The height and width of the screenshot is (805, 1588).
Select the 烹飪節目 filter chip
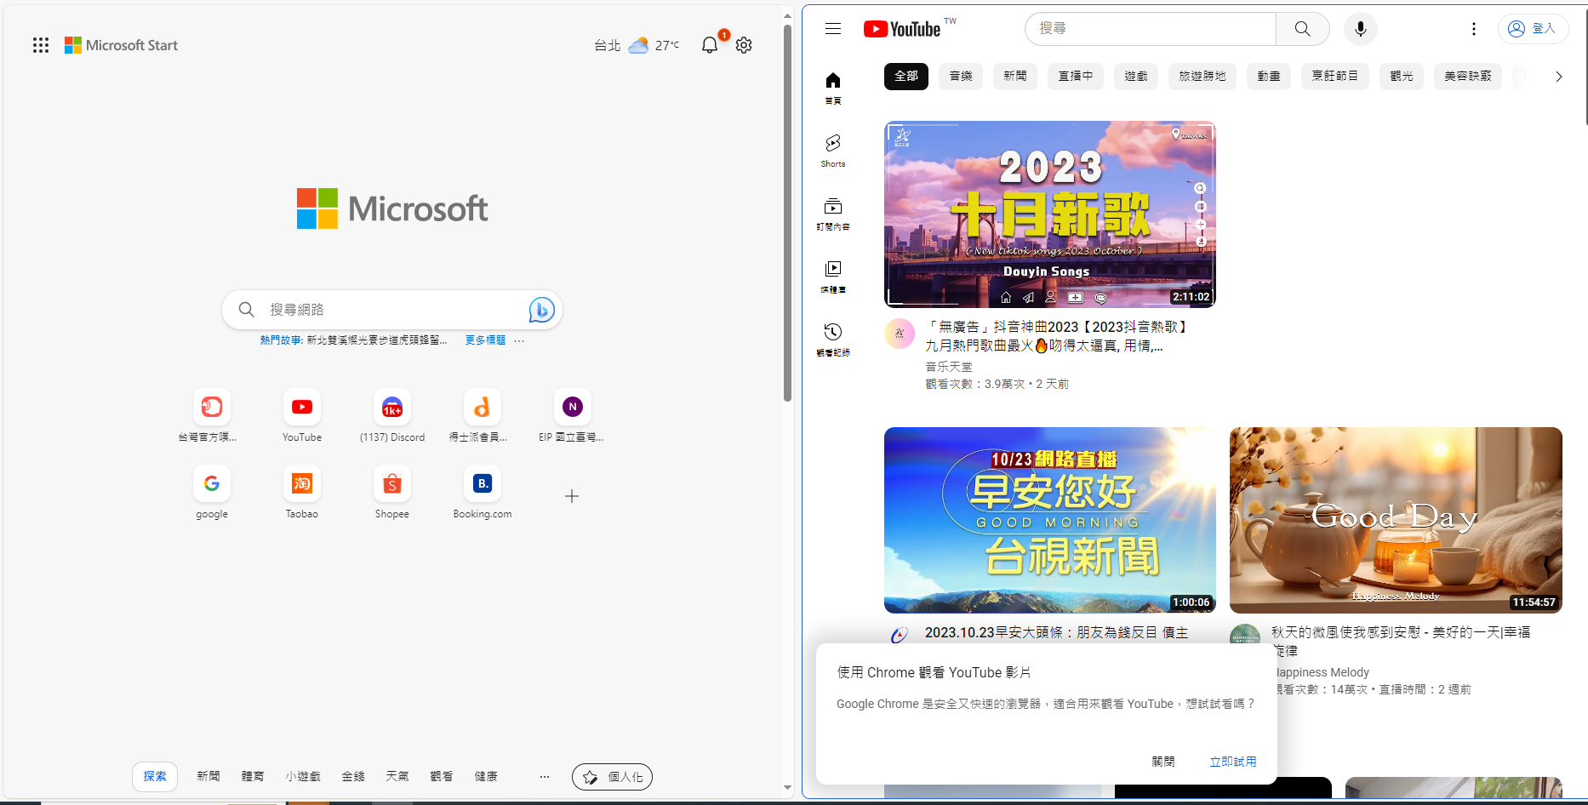click(1335, 77)
